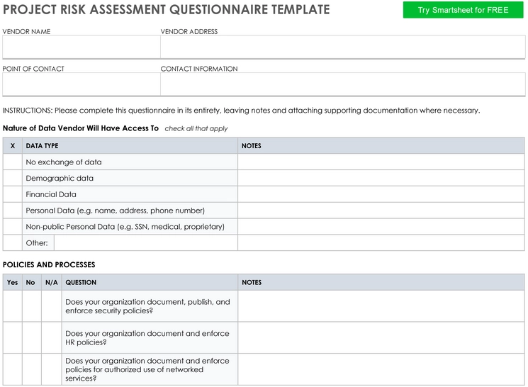Click the 'check all that apply' text
Screen dimensions: 528x387
pyautogui.click(x=196, y=129)
